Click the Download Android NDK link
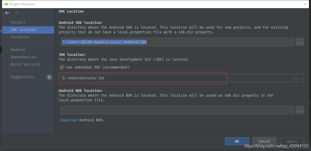The image size is (311, 151). point(69,120)
